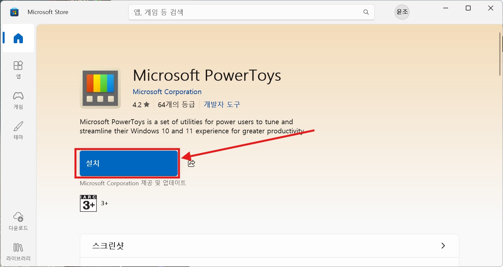This screenshot has width=503, height=267.
Task: Open the 다운로드 (Downloads) page
Action: point(18,221)
